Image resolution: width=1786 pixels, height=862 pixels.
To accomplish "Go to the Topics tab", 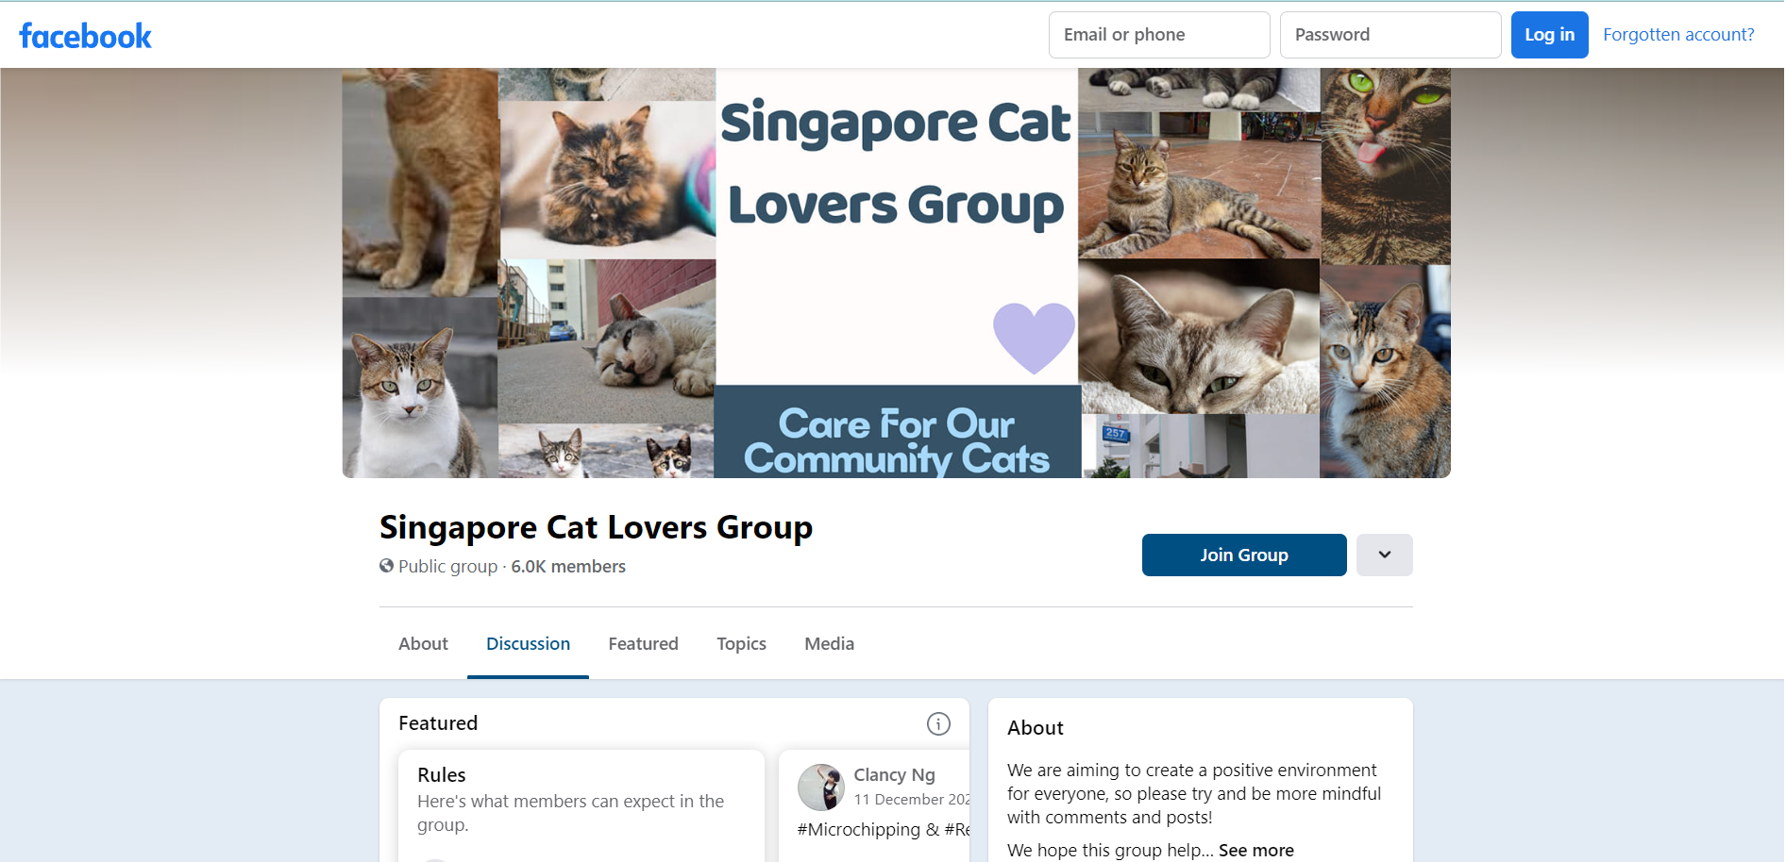I will pyautogui.click(x=741, y=643).
